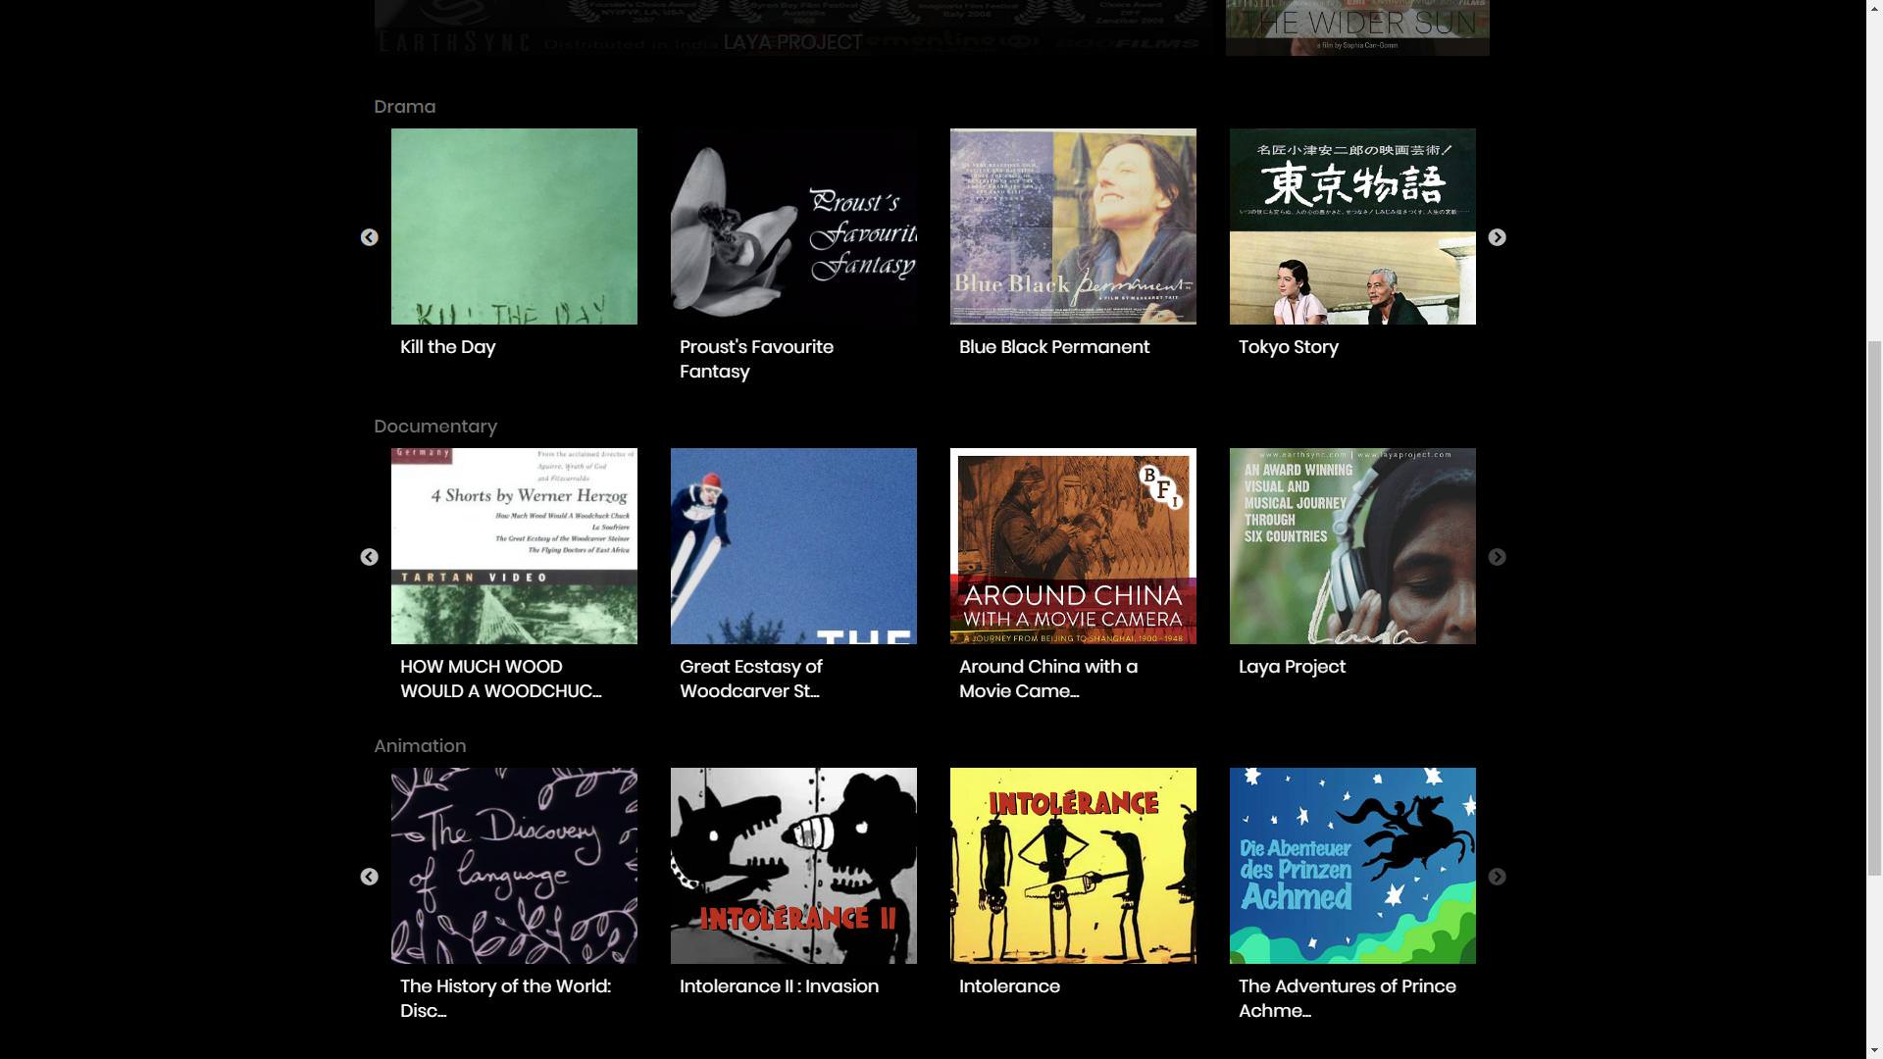Viewport: 1883px width, 1059px height.
Task: Click the Kill the Day title link
Action: pyautogui.click(x=447, y=347)
